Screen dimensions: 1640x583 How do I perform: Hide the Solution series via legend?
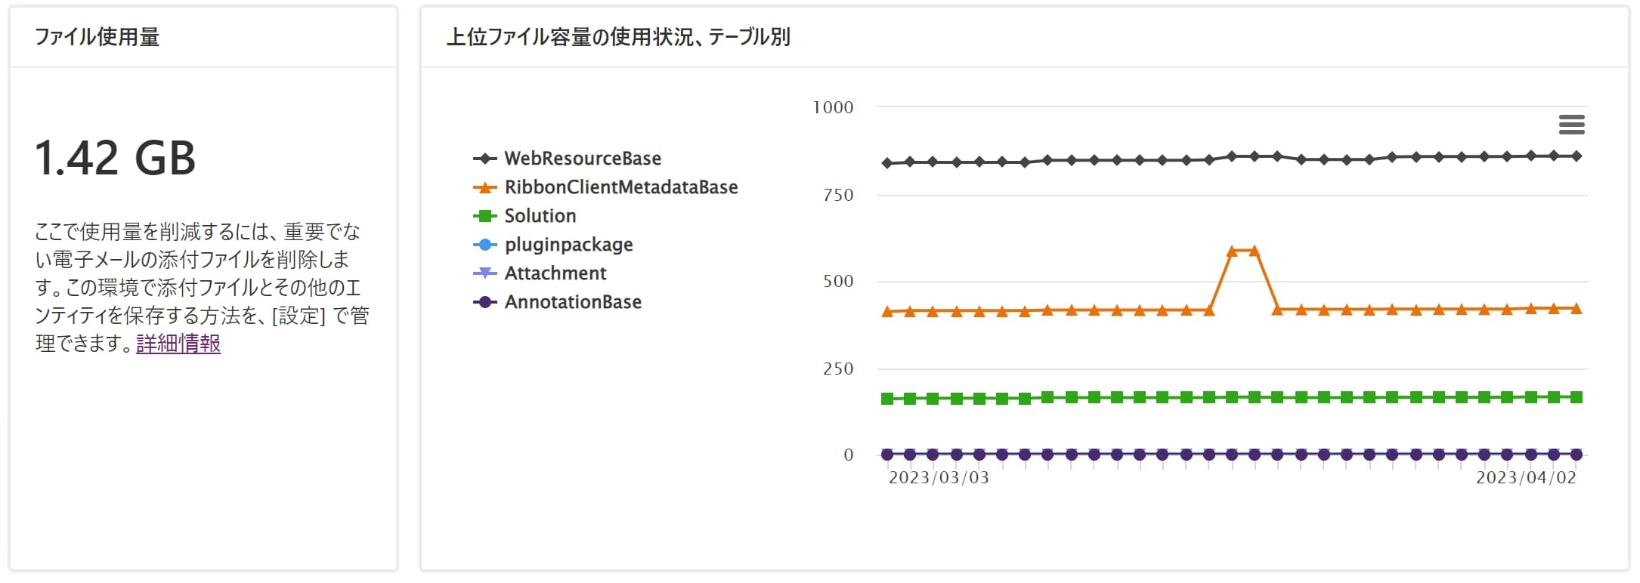coord(540,216)
